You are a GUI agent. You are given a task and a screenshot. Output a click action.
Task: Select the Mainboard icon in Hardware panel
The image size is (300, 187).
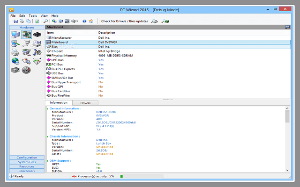pos(26,35)
